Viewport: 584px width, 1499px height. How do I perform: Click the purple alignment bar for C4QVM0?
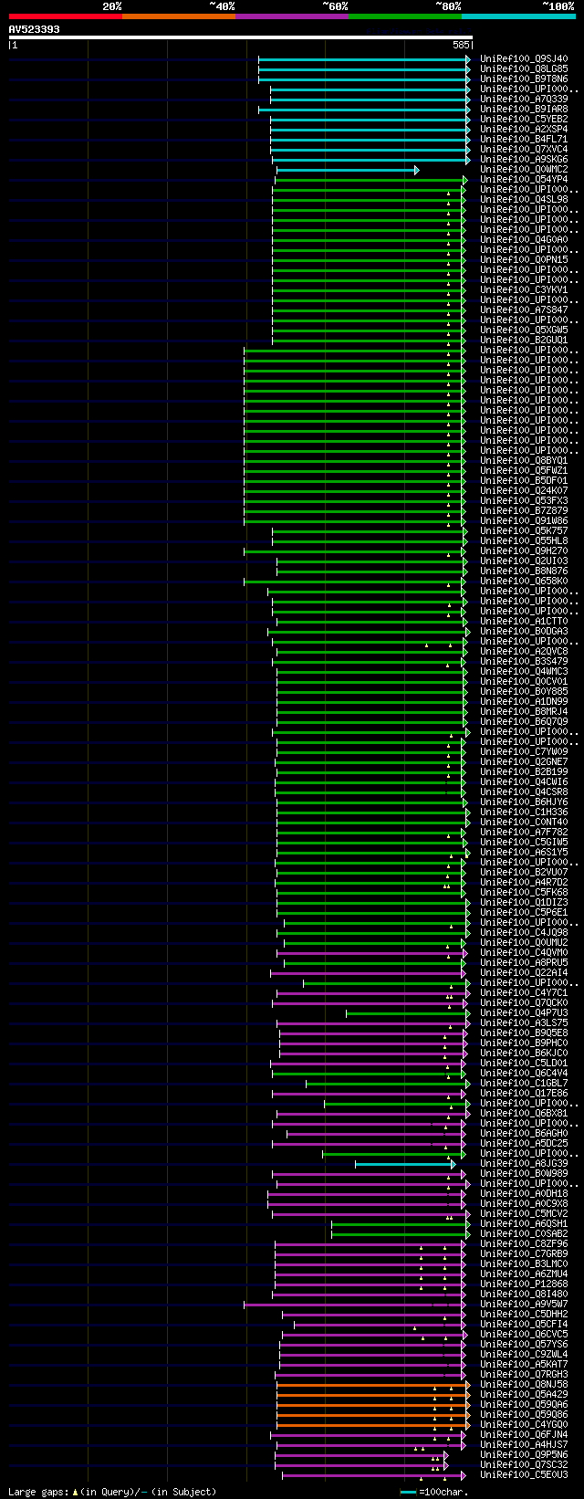(x=370, y=953)
